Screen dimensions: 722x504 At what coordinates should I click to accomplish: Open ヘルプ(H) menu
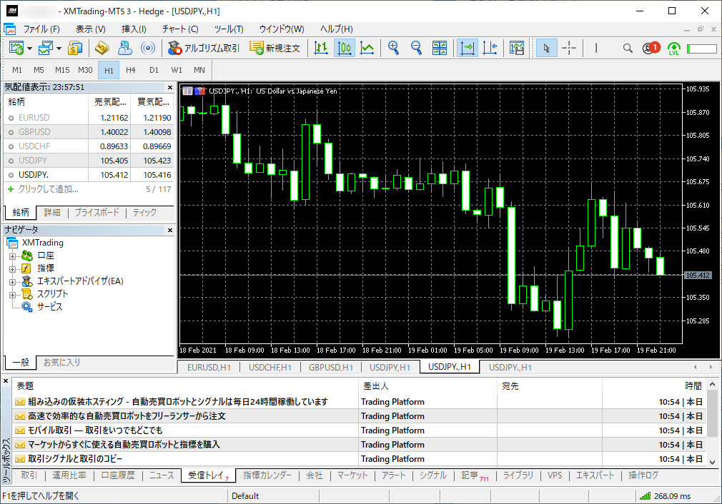(x=337, y=29)
